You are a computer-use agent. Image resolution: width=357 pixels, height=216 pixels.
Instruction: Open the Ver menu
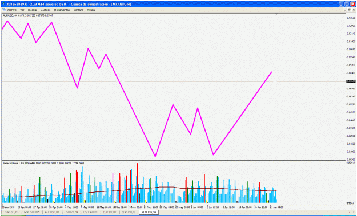[x=22, y=10]
